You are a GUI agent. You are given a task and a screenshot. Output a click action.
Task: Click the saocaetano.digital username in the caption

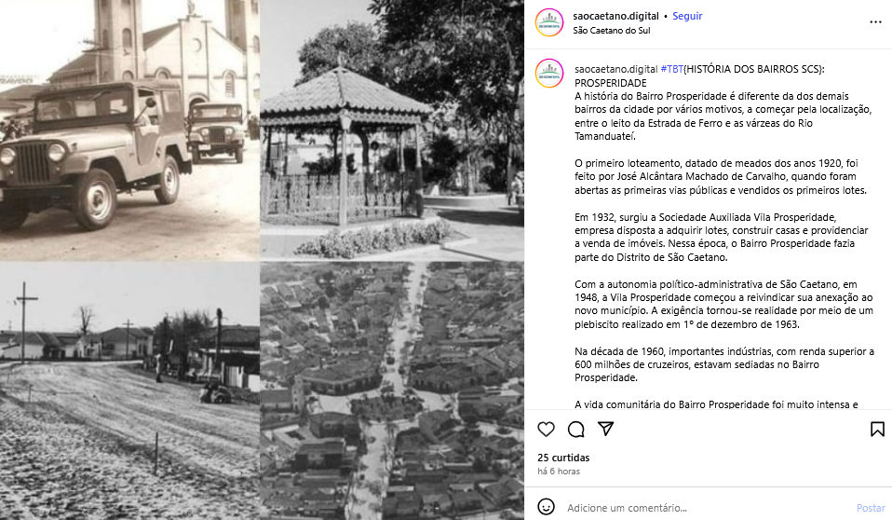coord(616,69)
